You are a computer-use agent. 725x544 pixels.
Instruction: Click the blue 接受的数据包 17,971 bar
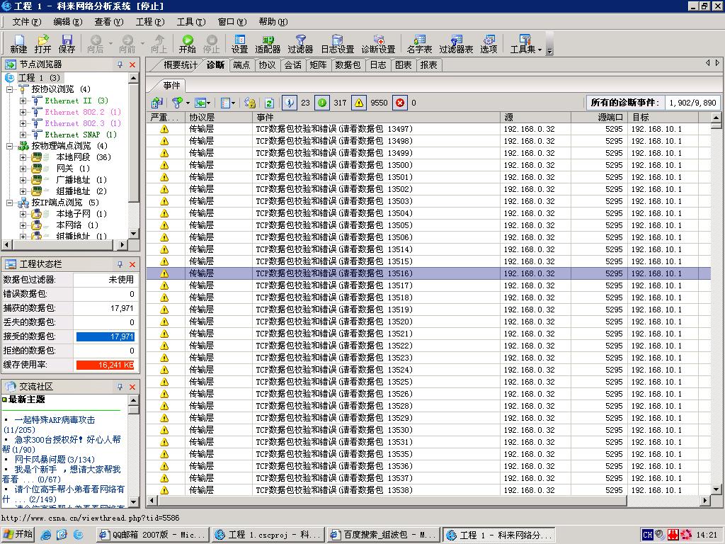[x=105, y=336]
